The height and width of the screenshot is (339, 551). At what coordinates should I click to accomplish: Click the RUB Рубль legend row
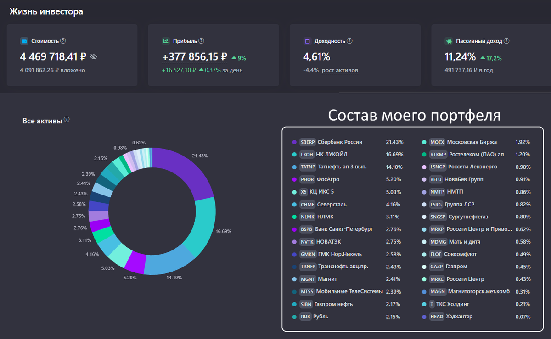point(346,317)
